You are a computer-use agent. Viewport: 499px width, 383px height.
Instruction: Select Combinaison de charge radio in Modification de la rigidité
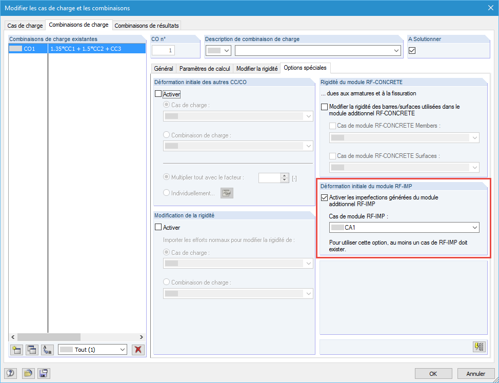pyautogui.click(x=166, y=282)
